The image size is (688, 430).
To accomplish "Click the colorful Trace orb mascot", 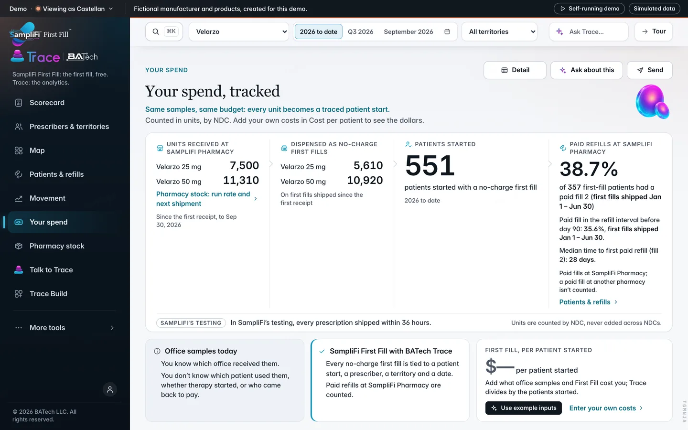I will point(653,101).
